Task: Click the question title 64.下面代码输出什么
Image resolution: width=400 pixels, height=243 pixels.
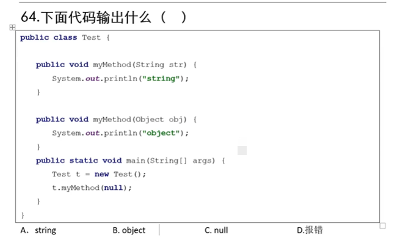Action: [103, 17]
